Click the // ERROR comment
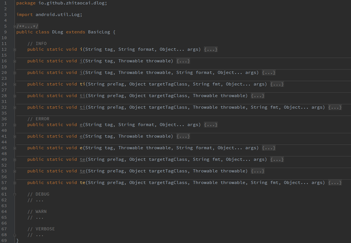Screen dimensions: 351x243 [x=38, y=119]
